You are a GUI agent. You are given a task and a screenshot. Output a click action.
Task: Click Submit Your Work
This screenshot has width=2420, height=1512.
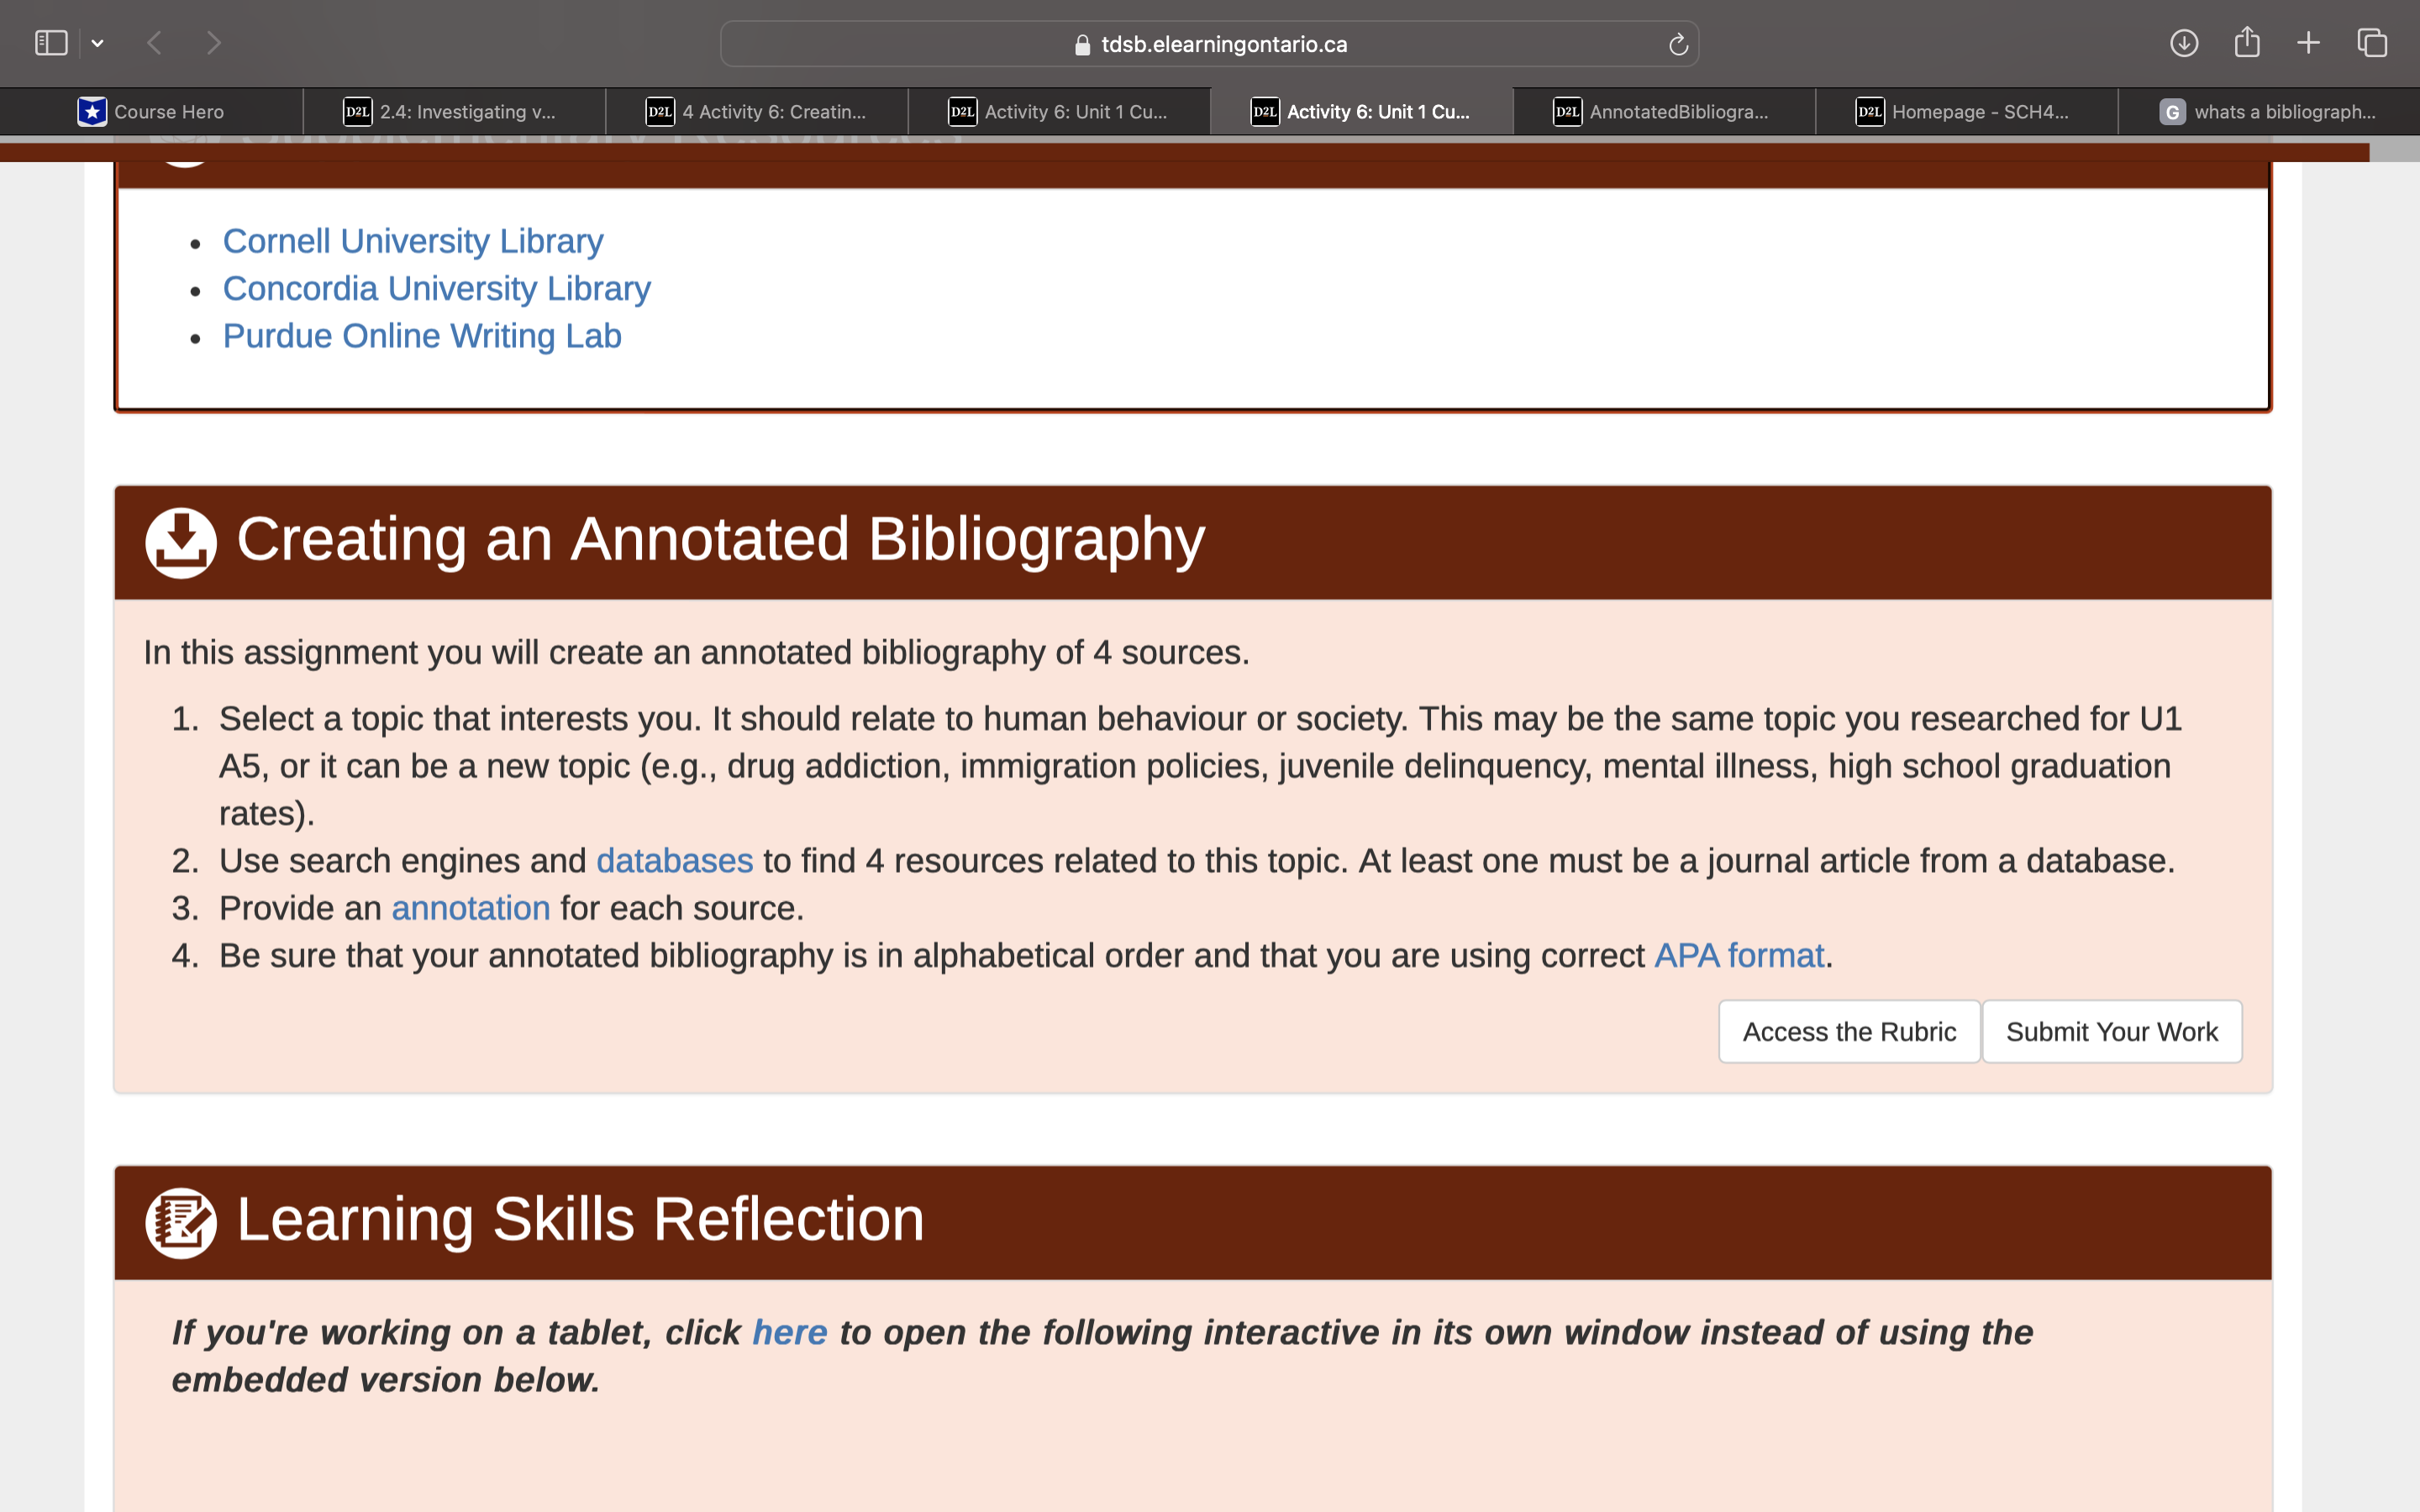coord(2112,1031)
